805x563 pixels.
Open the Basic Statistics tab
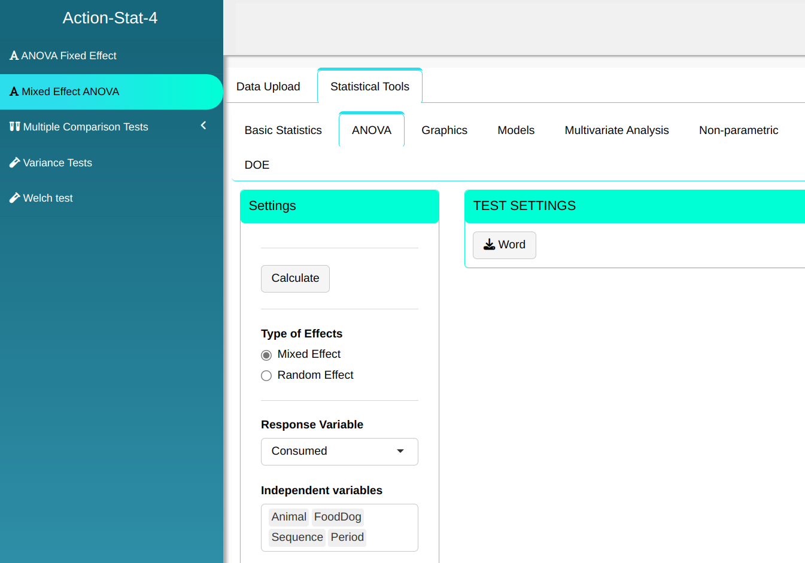tap(283, 130)
